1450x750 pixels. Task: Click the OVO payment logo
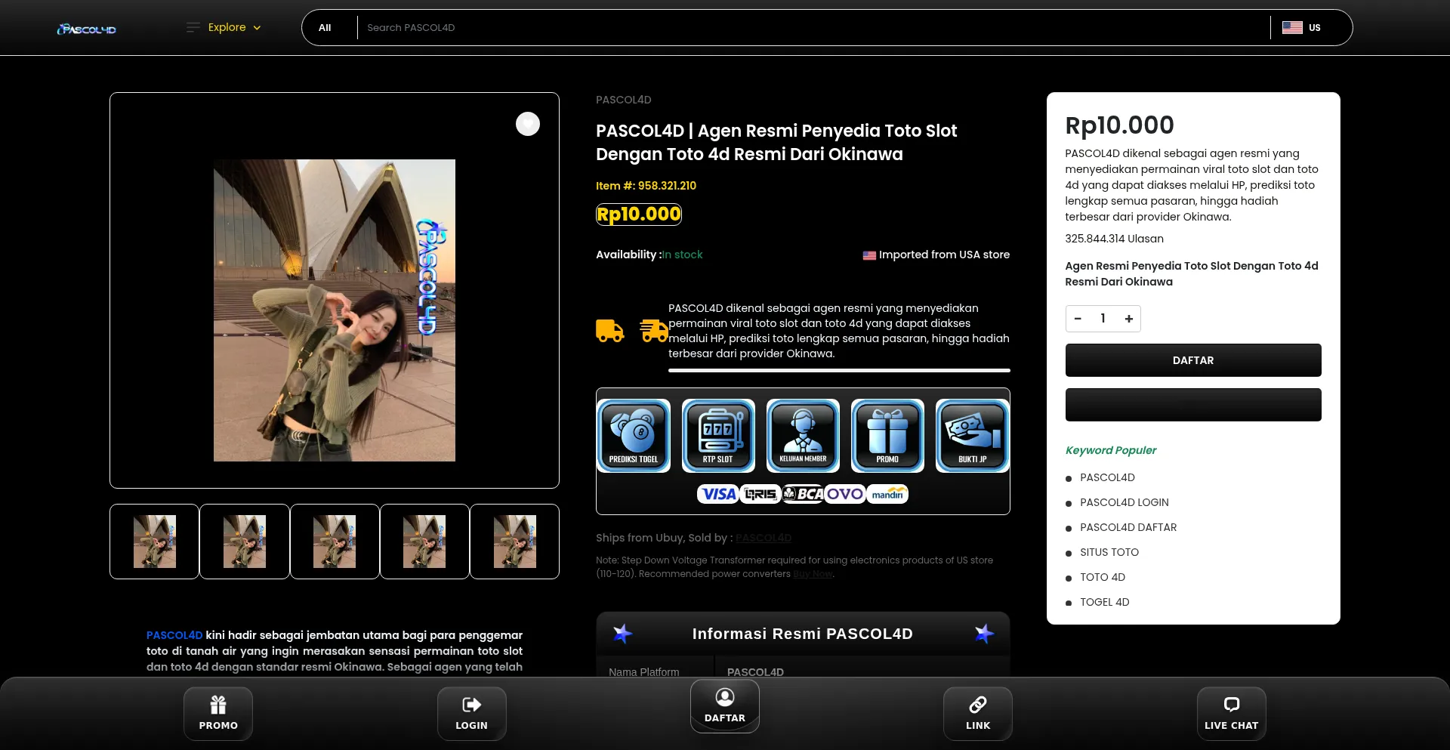(x=845, y=494)
